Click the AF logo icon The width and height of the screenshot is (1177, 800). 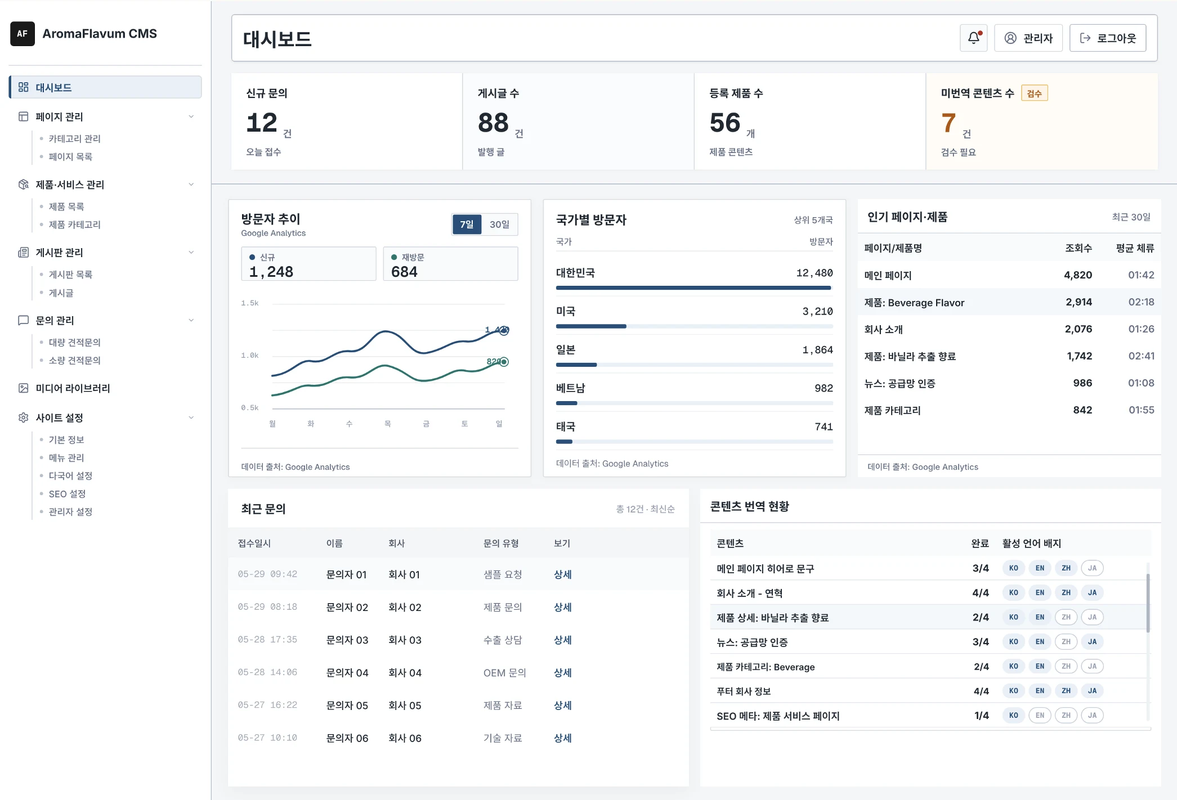click(23, 34)
